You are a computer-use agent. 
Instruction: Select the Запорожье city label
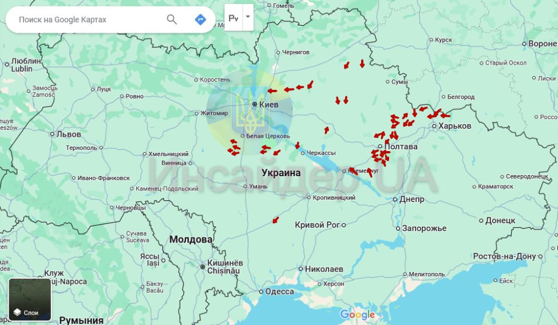tap(424, 228)
